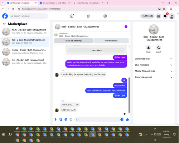The width and height of the screenshot is (179, 143).
Task: Click the chat vertical scrollbar thumb
Action: click(129, 95)
